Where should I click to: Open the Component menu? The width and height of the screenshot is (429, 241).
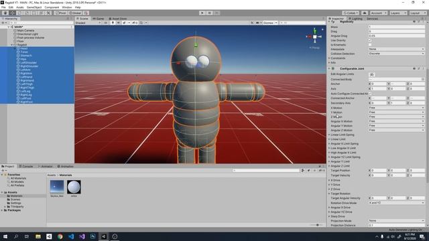click(x=52, y=7)
